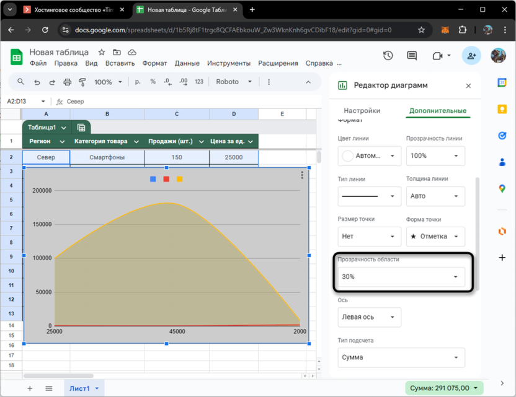Select the paint format roller tool

[x=82, y=82]
